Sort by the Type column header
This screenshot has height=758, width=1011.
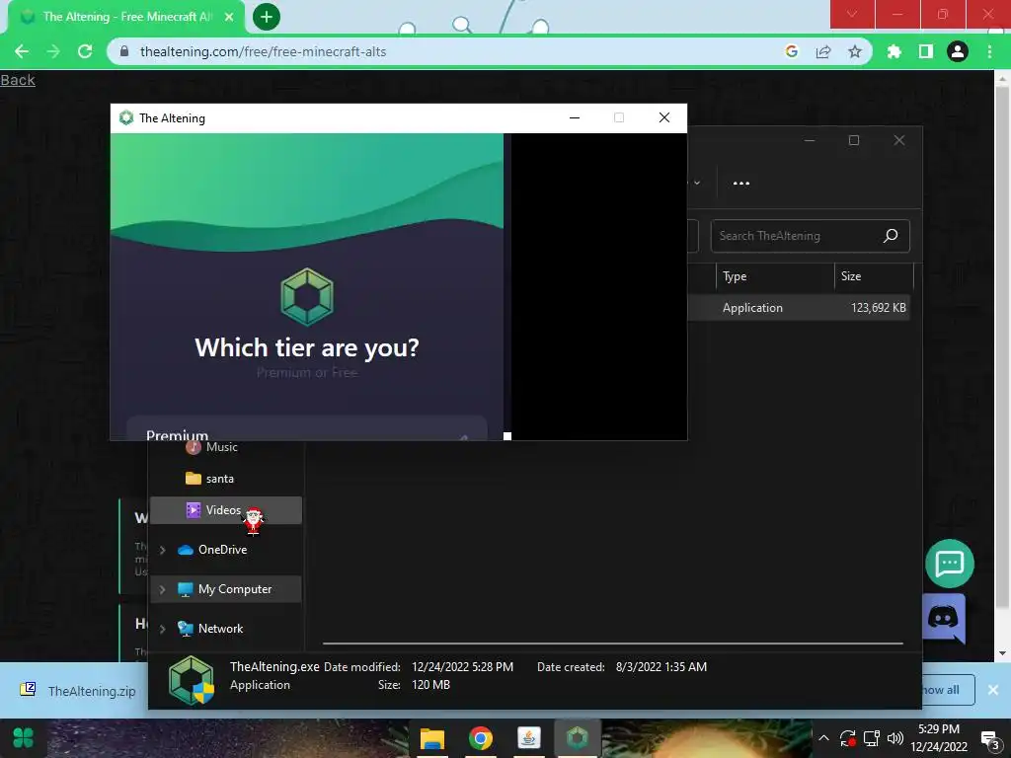pos(774,276)
